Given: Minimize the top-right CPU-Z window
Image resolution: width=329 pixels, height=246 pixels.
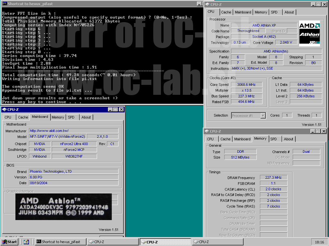Looking at the screenshot, I should tap(313, 4).
